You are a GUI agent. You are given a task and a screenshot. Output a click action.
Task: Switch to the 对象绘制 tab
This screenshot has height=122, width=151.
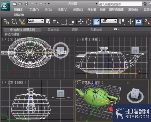96,30
